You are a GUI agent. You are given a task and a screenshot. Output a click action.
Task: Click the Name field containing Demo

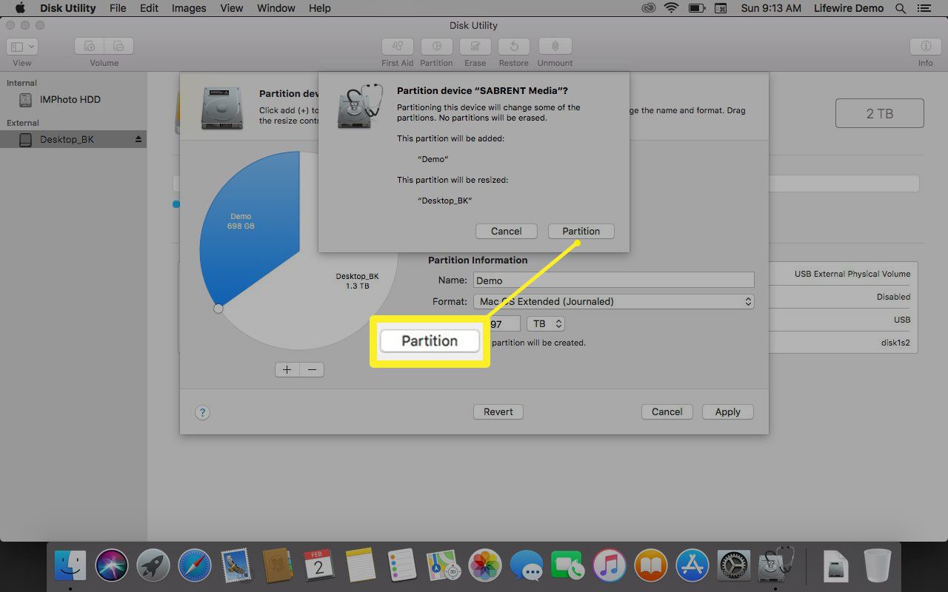pyautogui.click(x=613, y=280)
